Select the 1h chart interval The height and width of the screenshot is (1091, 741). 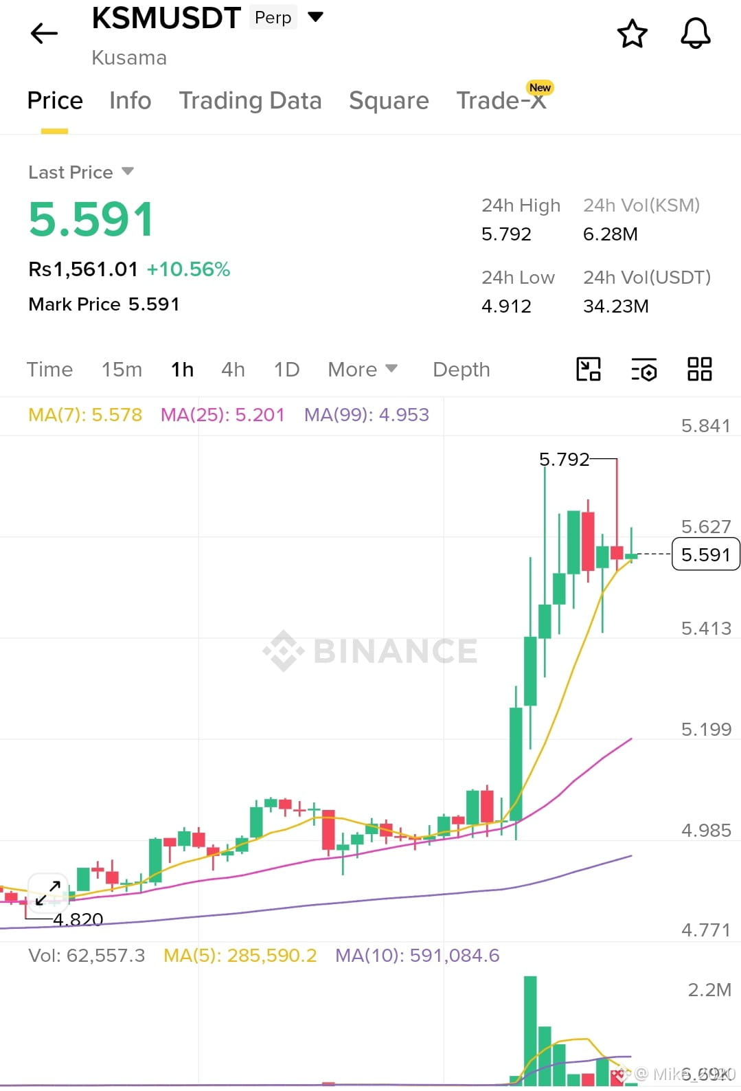tap(182, 370)
